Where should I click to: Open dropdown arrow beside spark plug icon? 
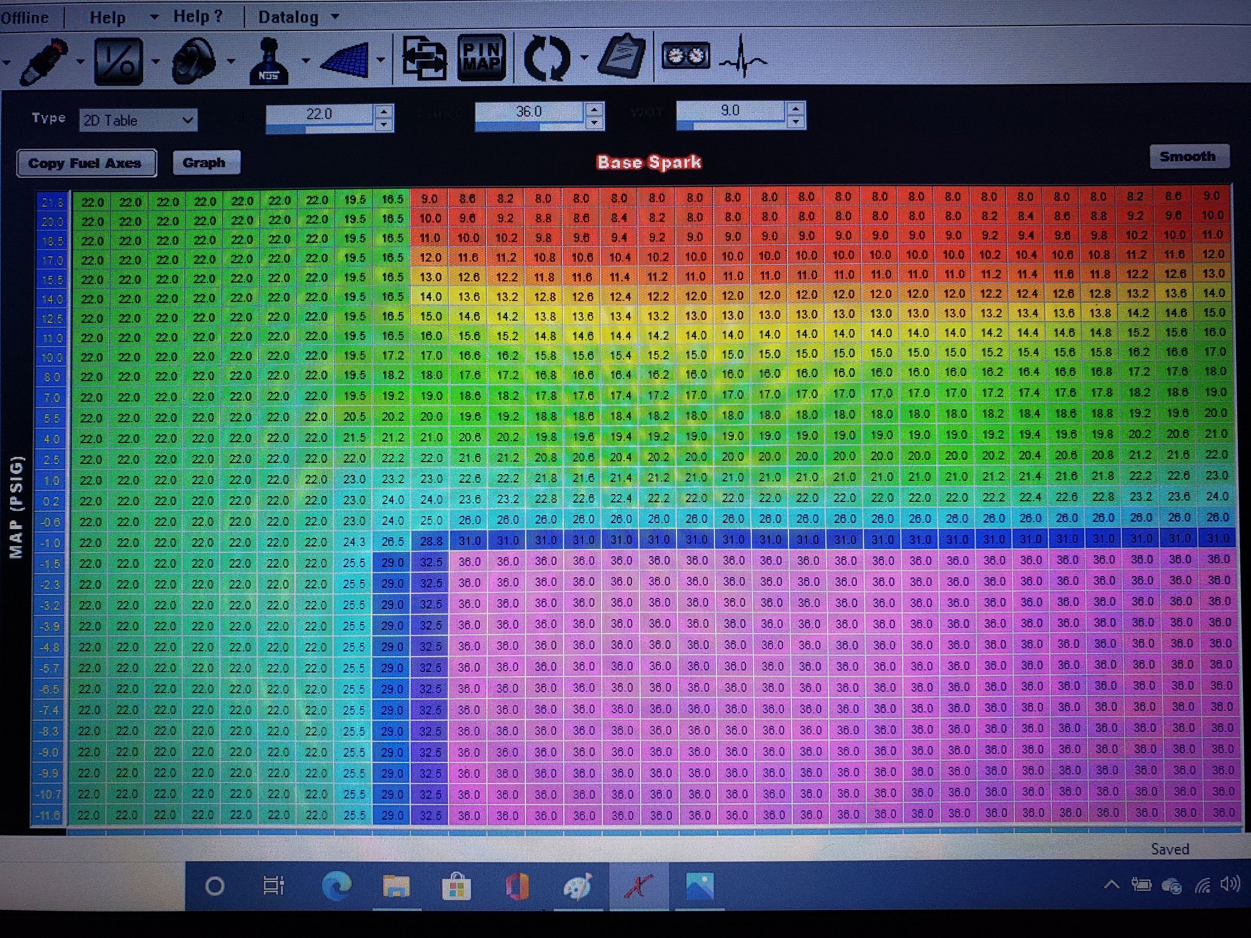(x=80, y=61)
